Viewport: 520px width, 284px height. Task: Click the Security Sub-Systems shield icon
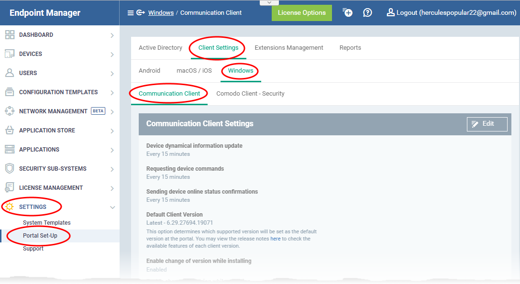[10, 168]
